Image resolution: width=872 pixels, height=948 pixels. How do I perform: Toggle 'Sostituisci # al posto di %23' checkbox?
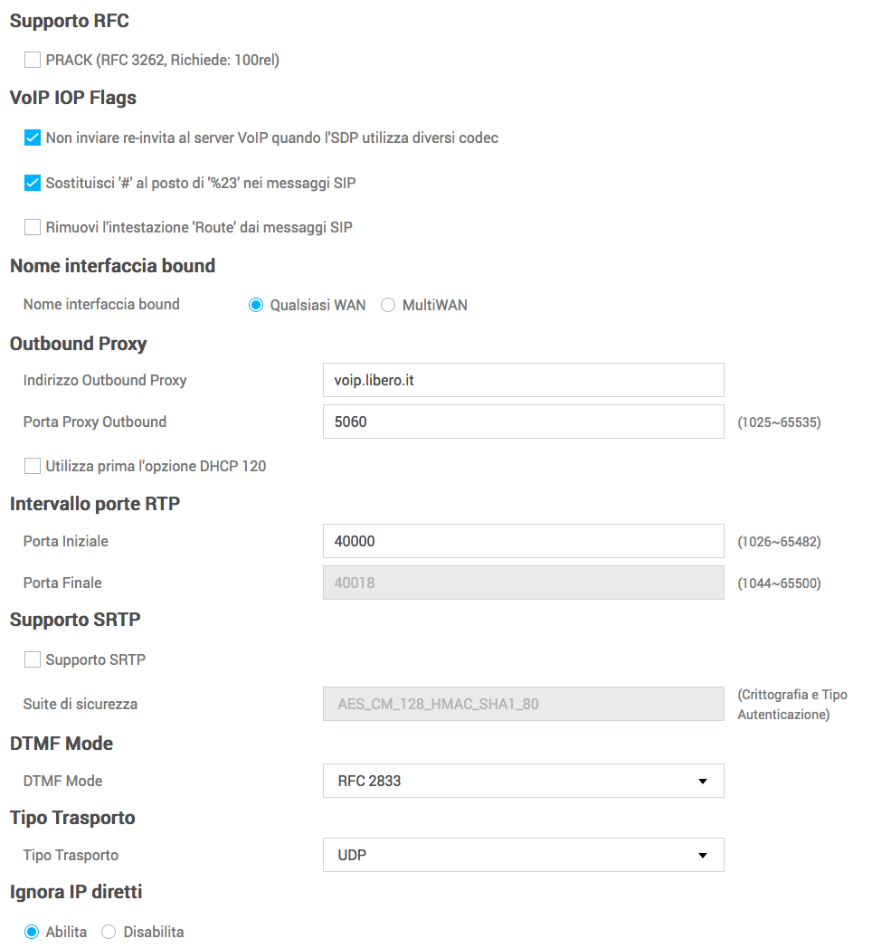point(33,183)
